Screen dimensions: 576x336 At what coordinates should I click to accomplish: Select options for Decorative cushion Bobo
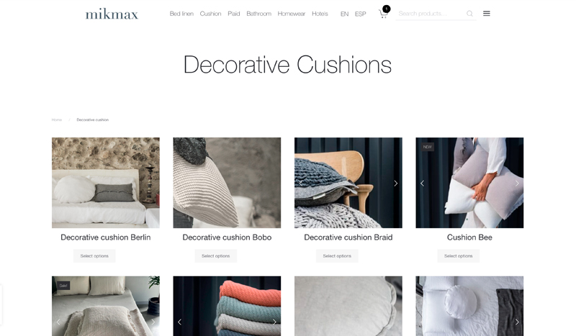click(215, 256)
